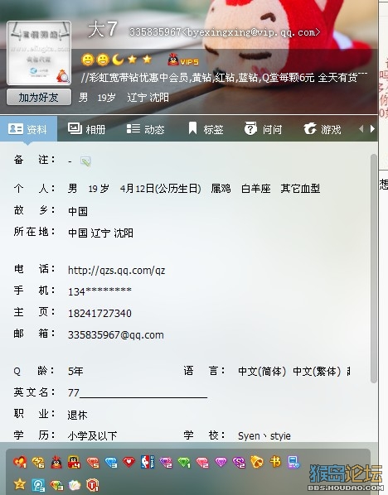Click the red T shield level 1 badge
Image resolution: width=388 pixels, height=495 pixels.
(x=93, y=485)
